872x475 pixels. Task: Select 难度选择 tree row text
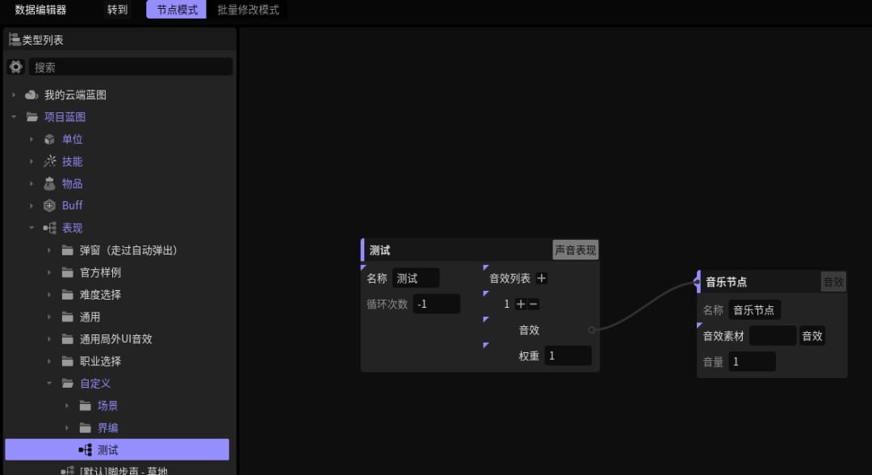pos(100,294)
